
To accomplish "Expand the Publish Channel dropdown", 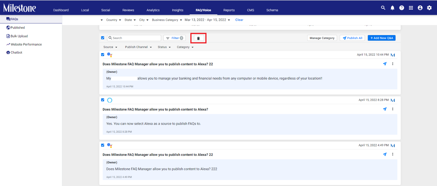I will [138, 47].
